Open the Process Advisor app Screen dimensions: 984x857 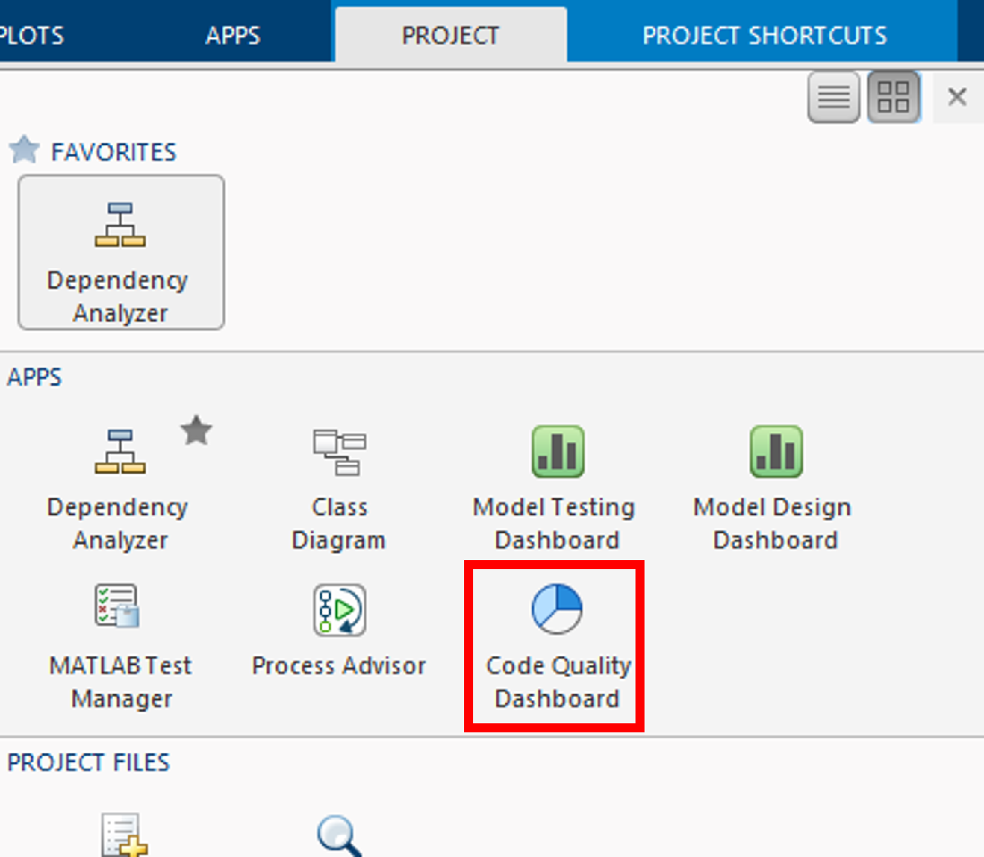339,630
